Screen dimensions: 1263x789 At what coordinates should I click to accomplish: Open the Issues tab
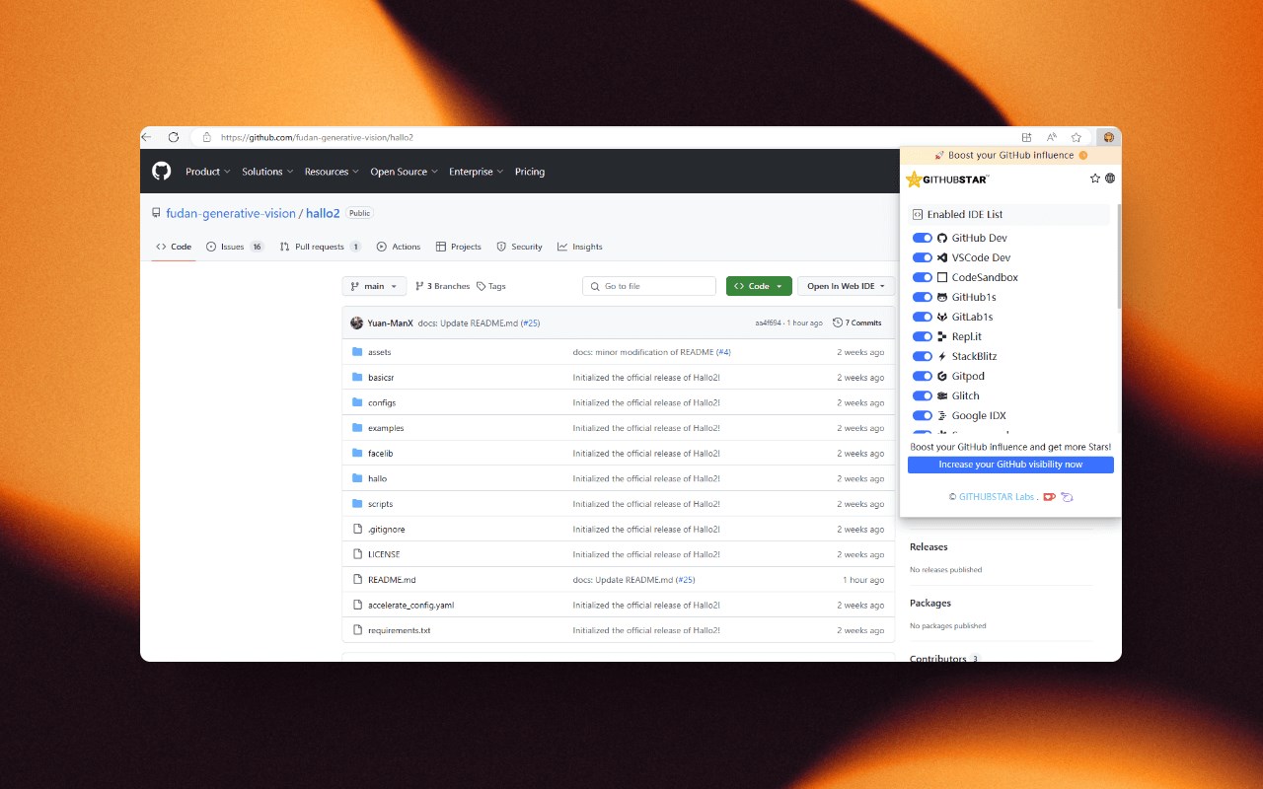236,247
